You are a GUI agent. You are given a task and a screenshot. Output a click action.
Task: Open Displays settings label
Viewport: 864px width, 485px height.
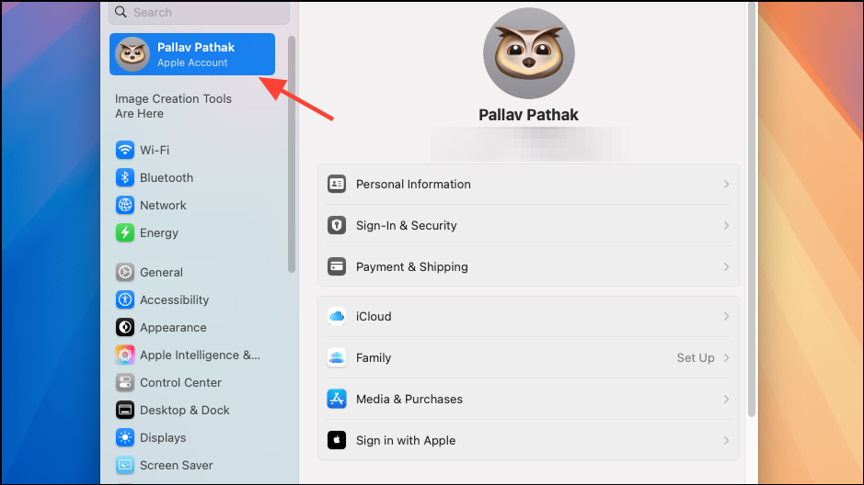point(163,437)
